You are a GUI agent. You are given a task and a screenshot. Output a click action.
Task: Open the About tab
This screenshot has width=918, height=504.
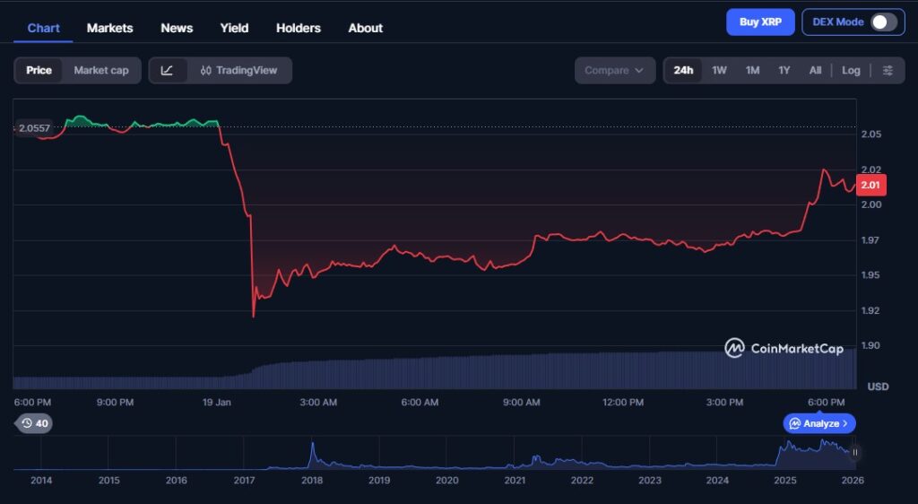[366, 28]
